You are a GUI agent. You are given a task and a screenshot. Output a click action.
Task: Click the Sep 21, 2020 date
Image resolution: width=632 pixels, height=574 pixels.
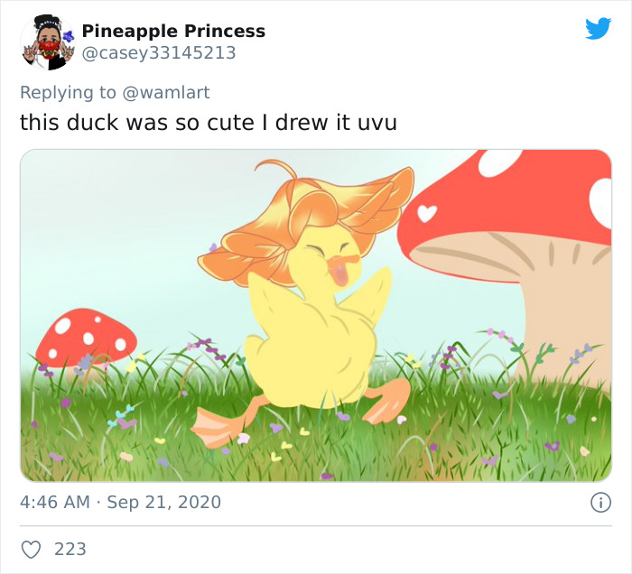pyautogui.click(x=163, y=502)
